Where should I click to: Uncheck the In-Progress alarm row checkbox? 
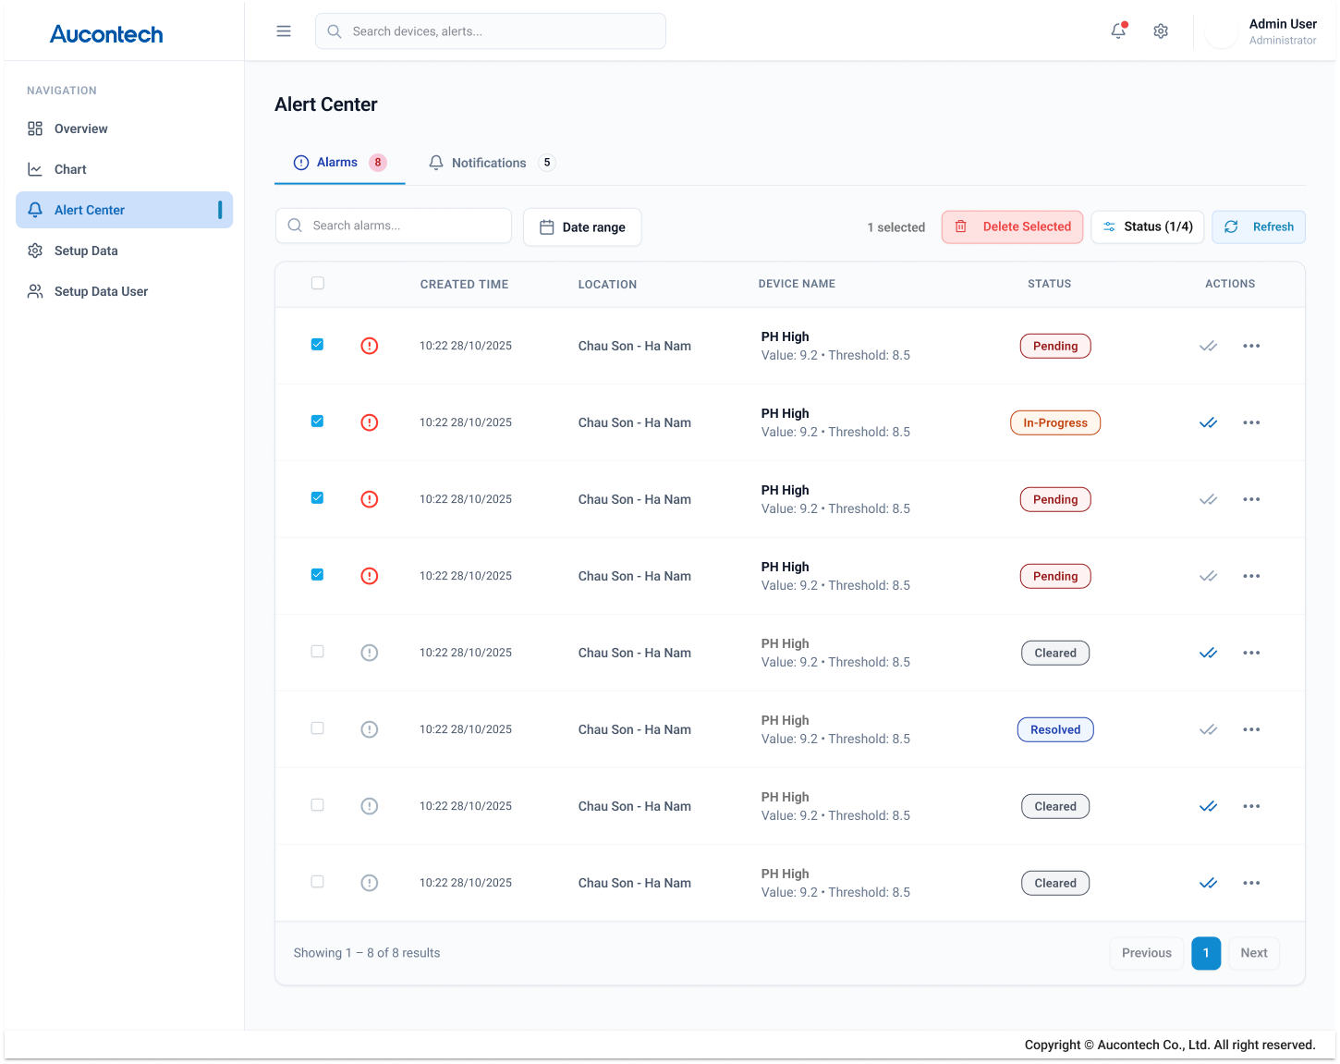[318, 422]
